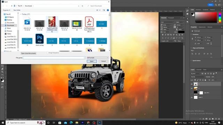Click the Open cloud documents button
The height and width of the screenshot is (125, 223).
28,53
